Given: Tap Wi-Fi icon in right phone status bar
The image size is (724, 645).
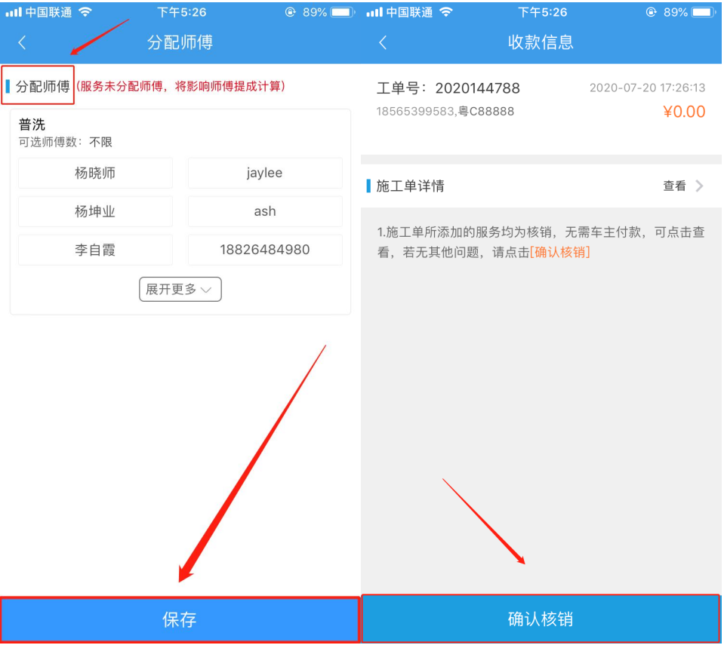Looking at the screenshot, I should pos(446,12).
